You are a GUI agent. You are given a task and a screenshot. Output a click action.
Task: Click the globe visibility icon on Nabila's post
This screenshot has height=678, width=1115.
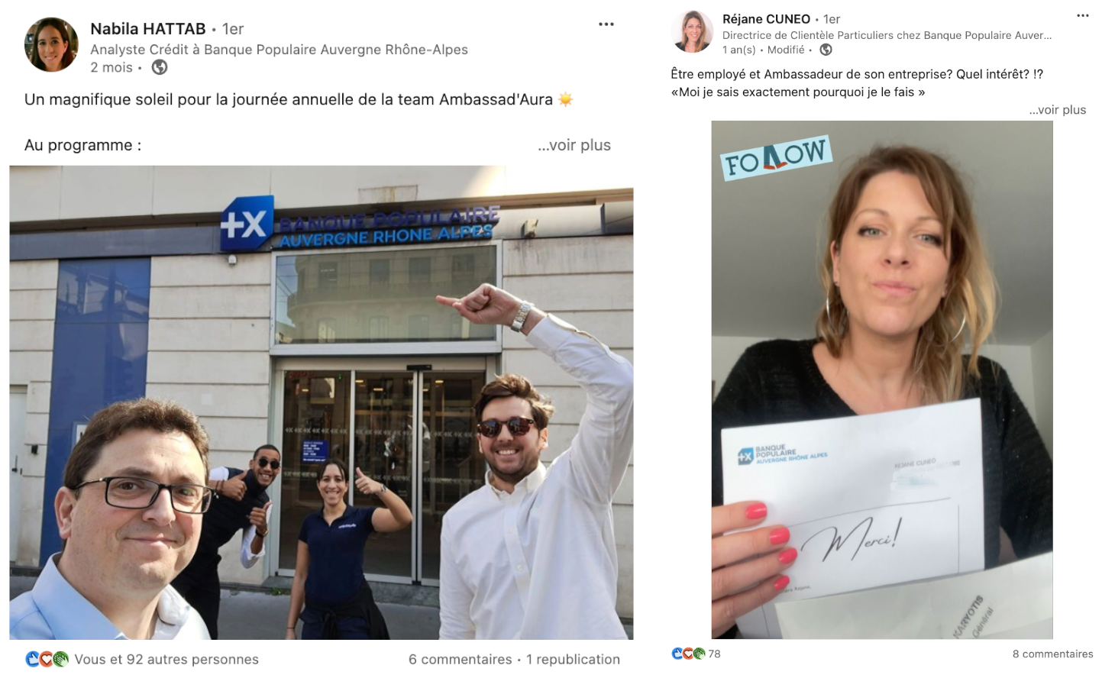[160, 67]
